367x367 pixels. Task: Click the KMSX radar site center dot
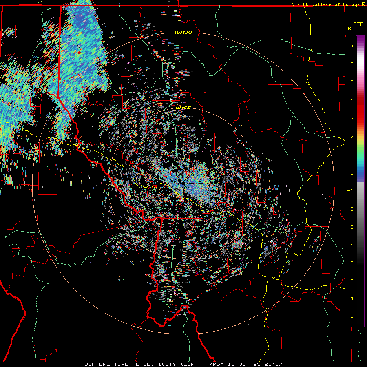(x=183, y=183)
